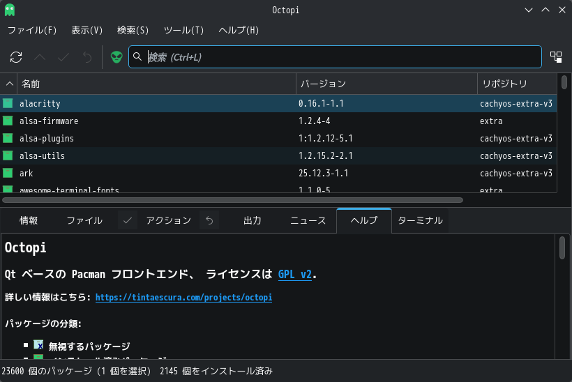Minimize the Octopi window

point(529,10)
